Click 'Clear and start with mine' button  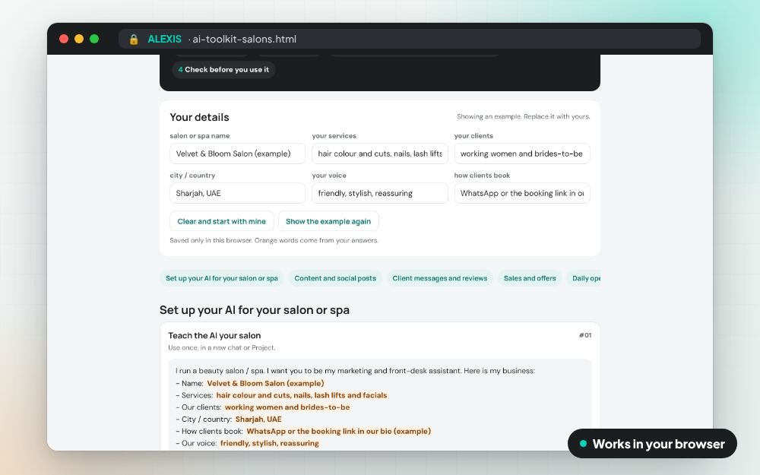pos(221,221)
